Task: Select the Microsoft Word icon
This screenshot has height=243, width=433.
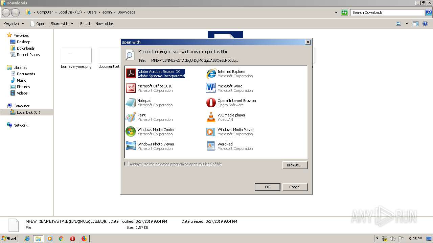Action: [211, 88]
